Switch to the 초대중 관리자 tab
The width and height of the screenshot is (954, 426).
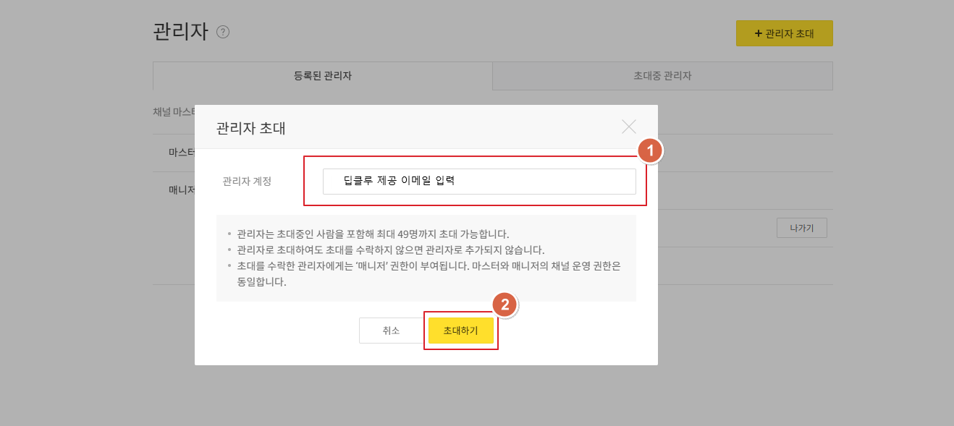(x=662, y=76)
